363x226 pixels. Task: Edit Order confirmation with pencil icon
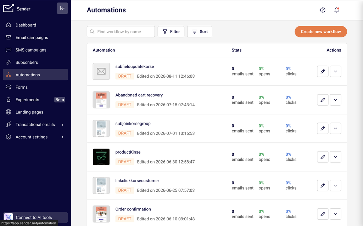[x=323, y=214]
